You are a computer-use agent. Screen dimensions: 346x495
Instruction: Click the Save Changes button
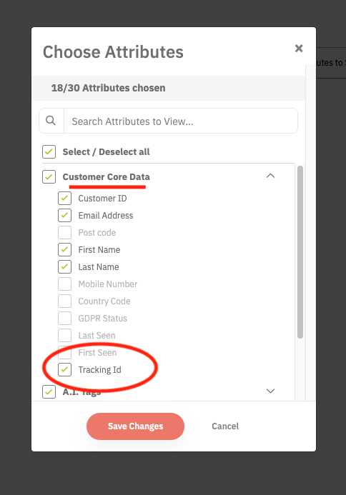coord(135,426)
